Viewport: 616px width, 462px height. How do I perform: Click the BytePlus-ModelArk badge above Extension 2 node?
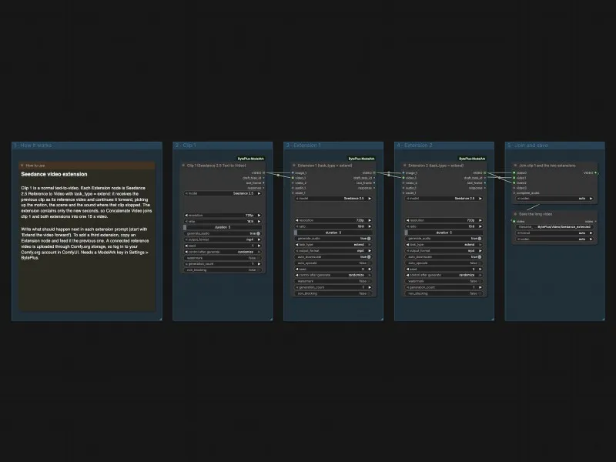[472, 159]
